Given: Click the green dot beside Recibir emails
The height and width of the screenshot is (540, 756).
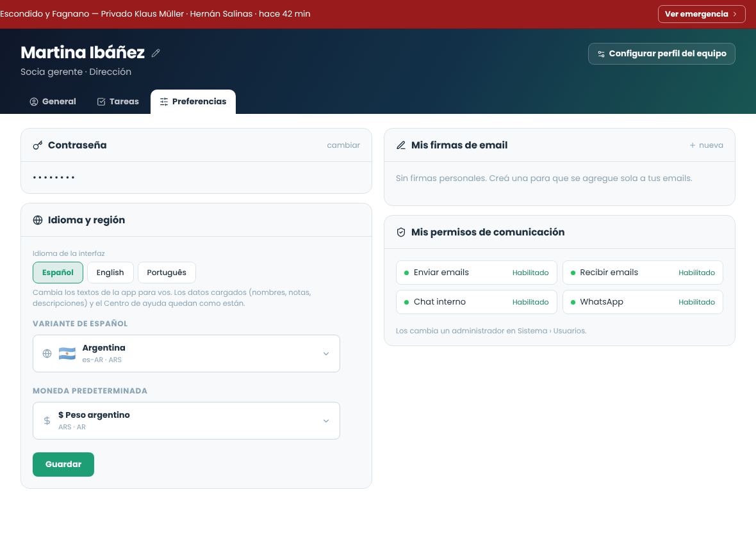Looking at the screenshot, I should (x=573, y=273).
